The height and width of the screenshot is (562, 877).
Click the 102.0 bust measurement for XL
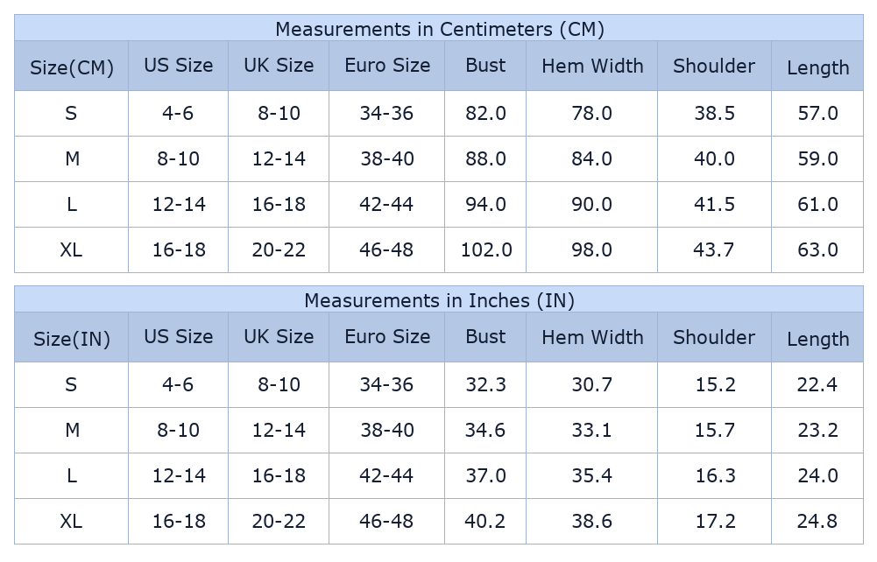click(x=485, y=249)
